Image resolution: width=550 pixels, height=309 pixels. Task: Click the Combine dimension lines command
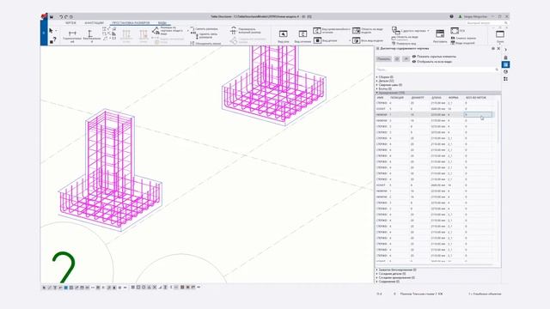tap(205, 44)
